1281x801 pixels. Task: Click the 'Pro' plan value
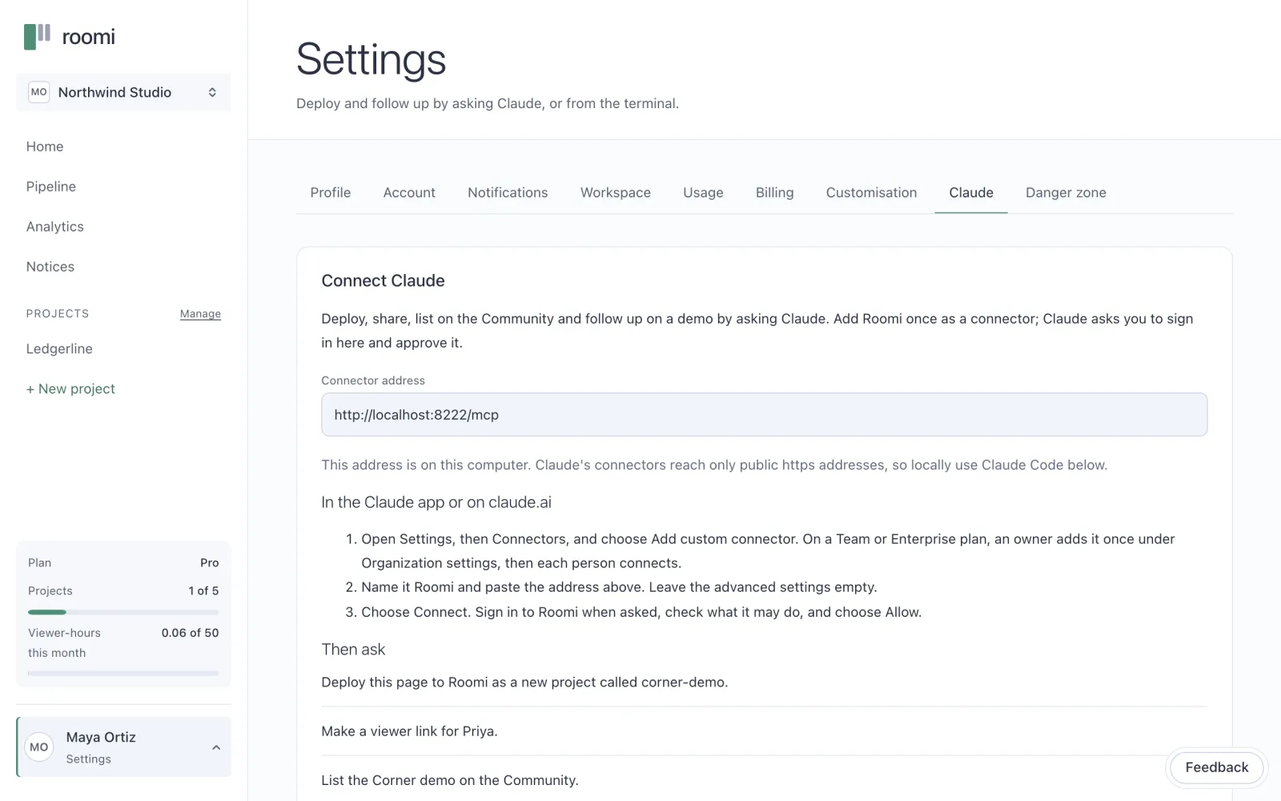point(210,563)
